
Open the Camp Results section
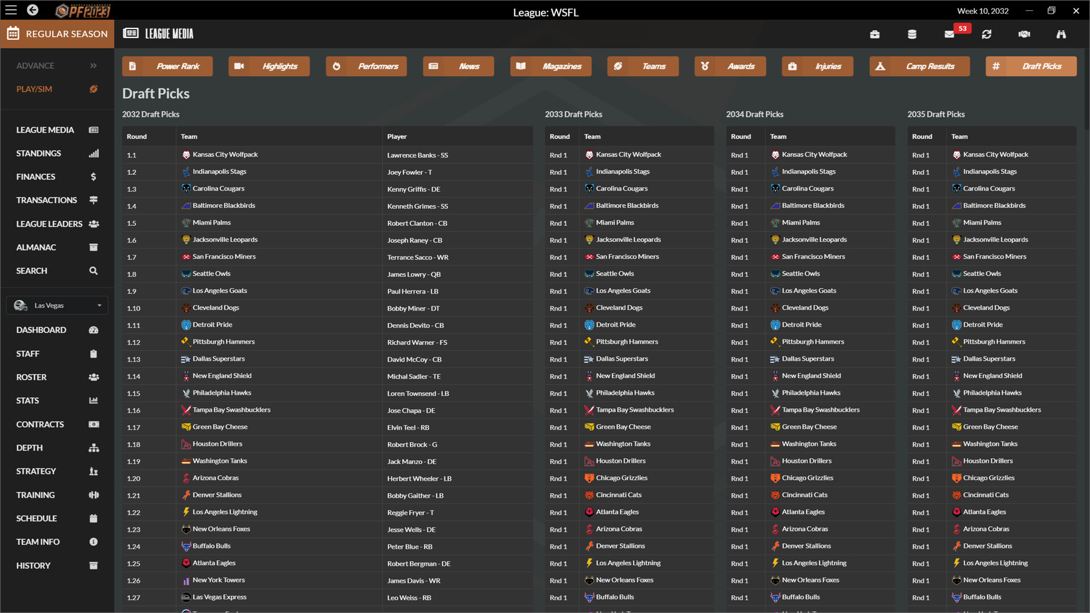(x=919, y=66)
